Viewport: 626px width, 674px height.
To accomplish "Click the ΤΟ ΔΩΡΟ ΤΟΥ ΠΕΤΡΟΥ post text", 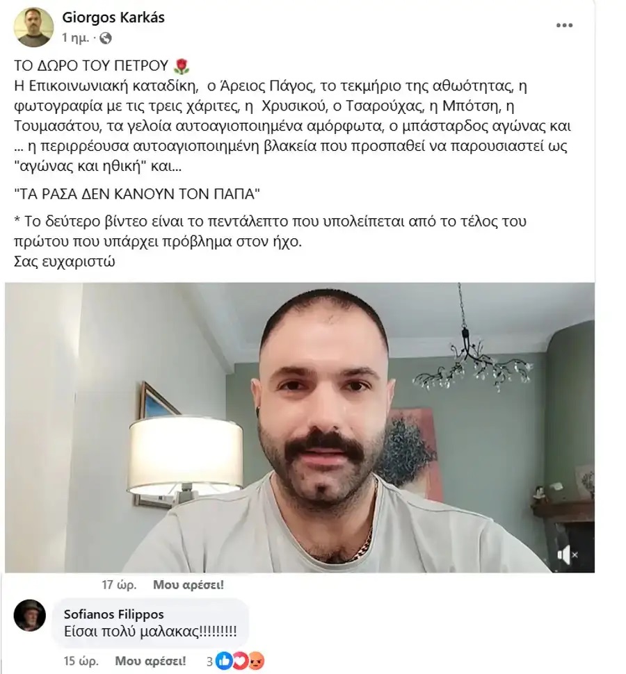I will [91, 66].
